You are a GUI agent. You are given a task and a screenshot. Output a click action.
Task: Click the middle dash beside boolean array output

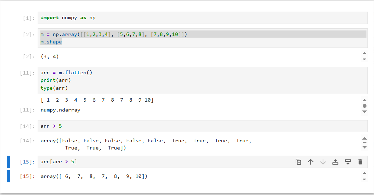coord(364,143)
